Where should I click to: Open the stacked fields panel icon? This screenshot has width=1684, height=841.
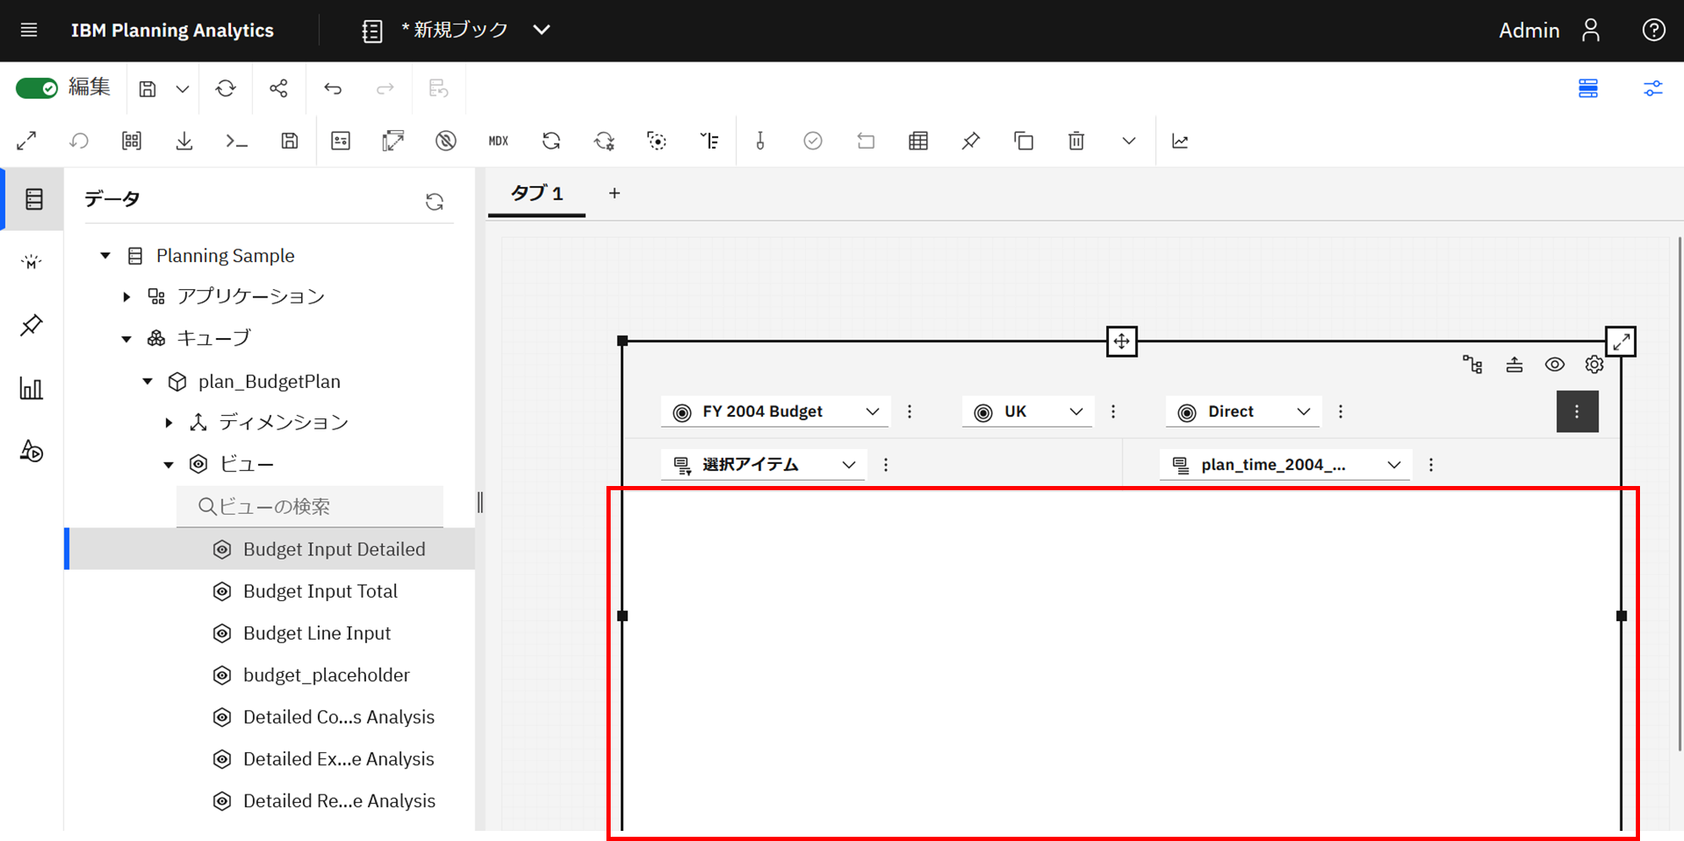click(x=1588, y=89)
